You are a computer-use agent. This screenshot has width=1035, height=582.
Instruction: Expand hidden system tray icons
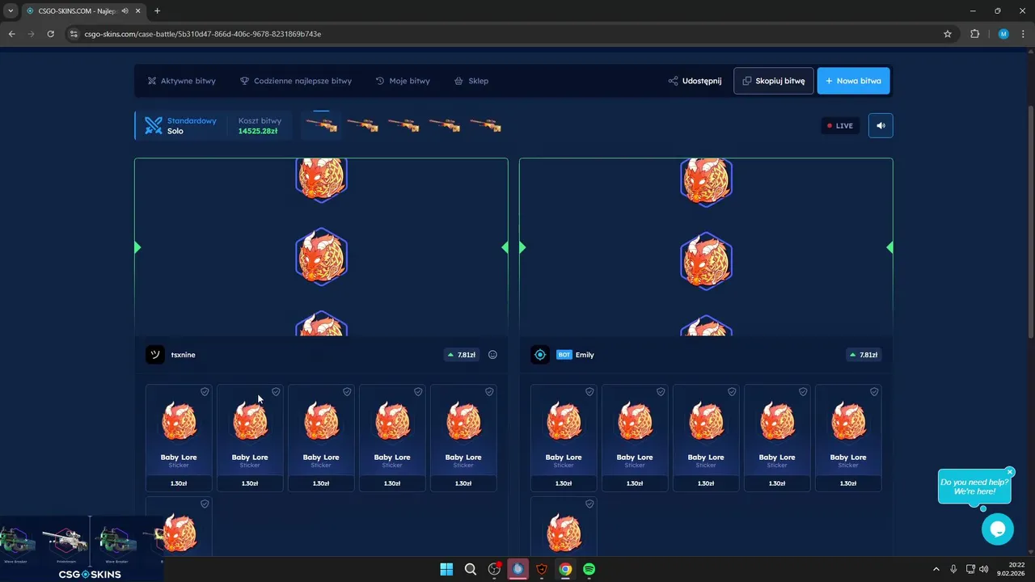(936, 569)
